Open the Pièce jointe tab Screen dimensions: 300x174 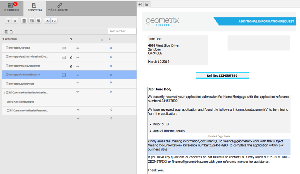click(58, 8)
